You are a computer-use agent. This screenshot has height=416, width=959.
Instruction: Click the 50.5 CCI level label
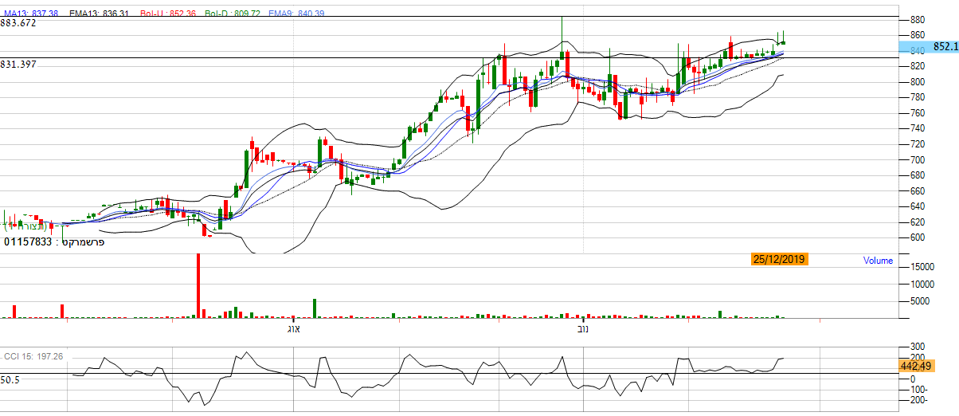click(x=10, y=381)
